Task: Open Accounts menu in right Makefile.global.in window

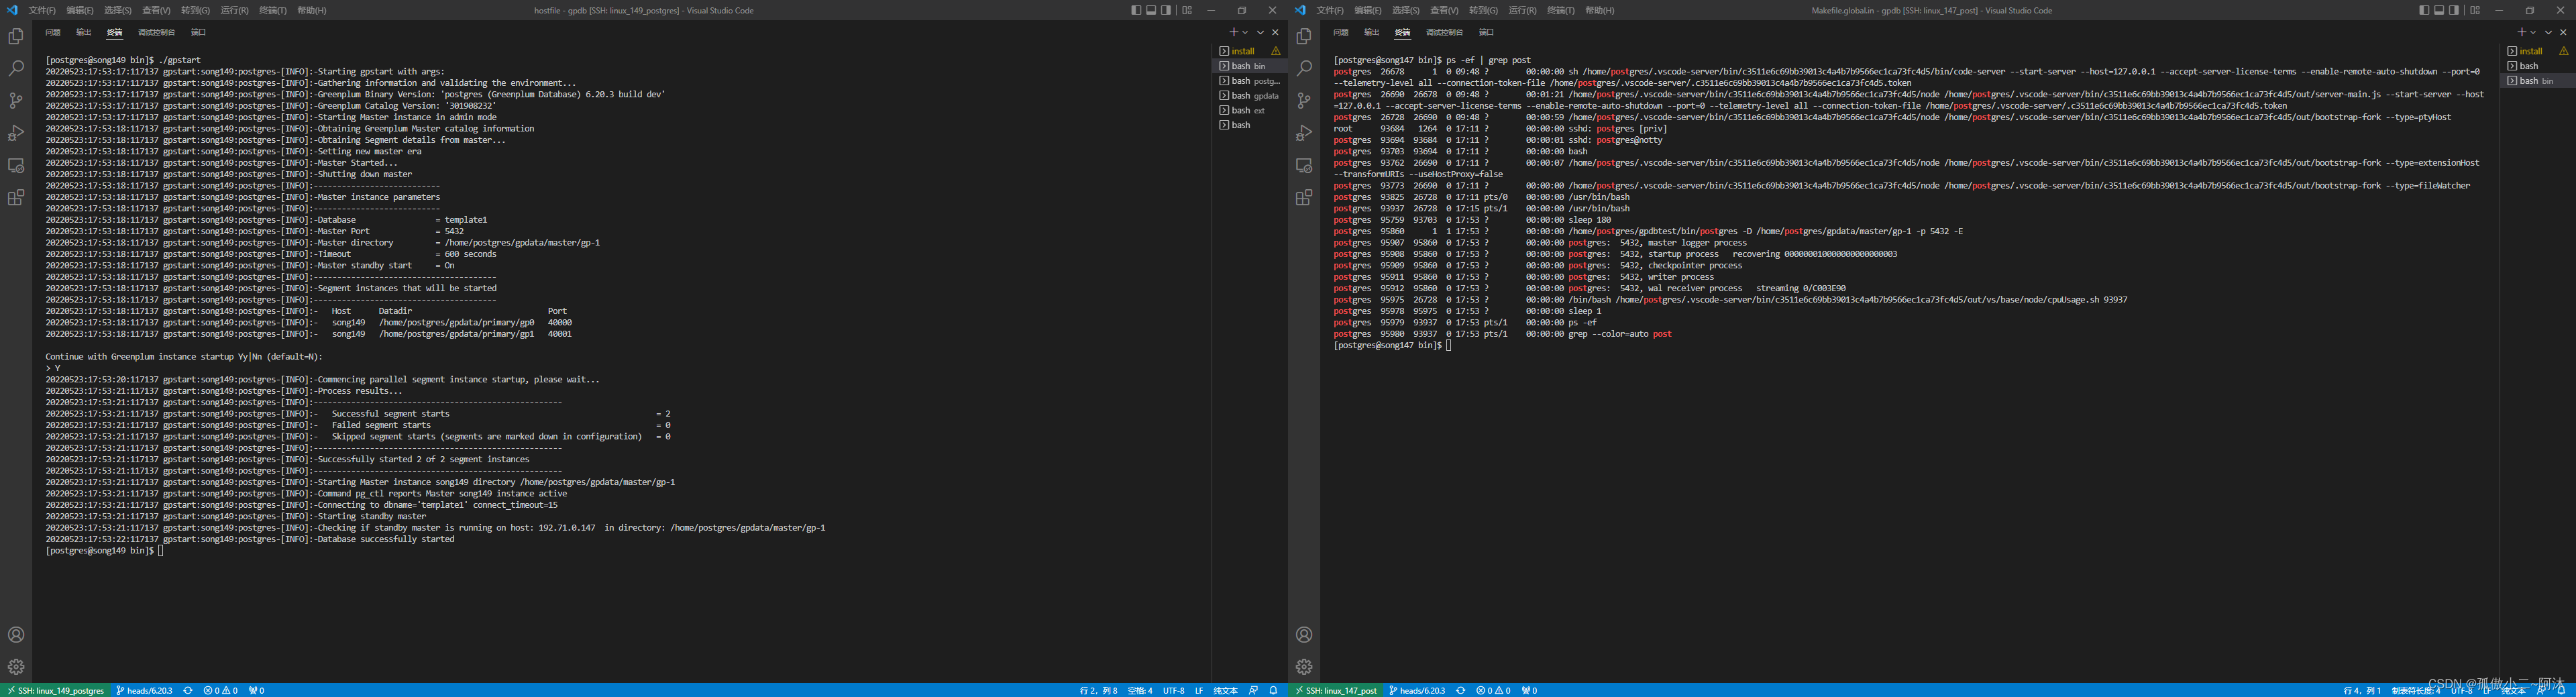Action: coord(1304,635)
